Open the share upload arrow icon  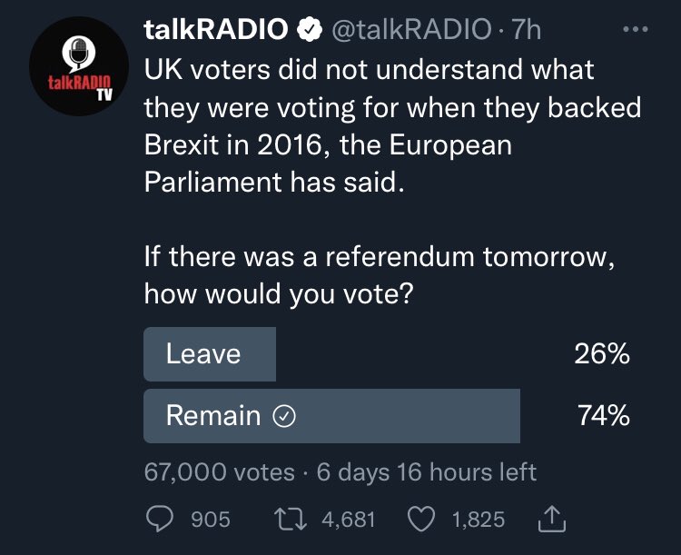point(552,519)
